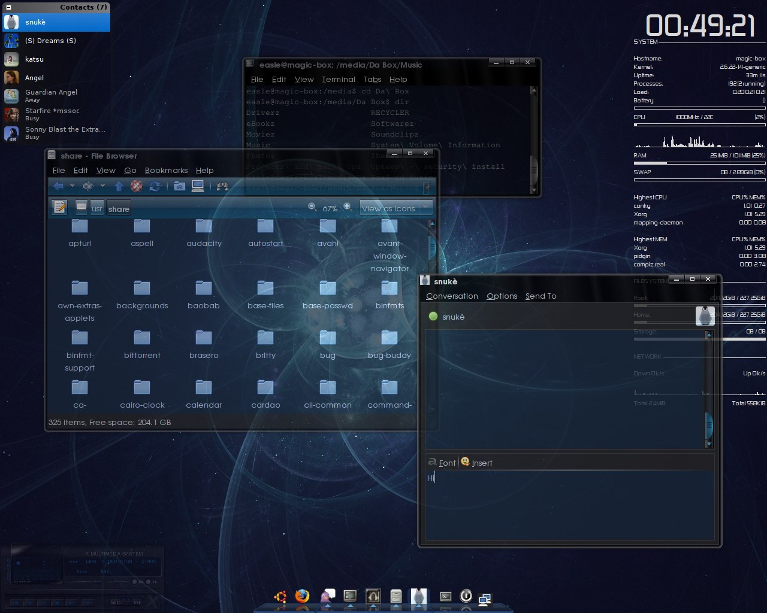Open the Ubuntu logo menu in dock
The image size is (767, 613).
pyautogui.click(x=279, y=596)
